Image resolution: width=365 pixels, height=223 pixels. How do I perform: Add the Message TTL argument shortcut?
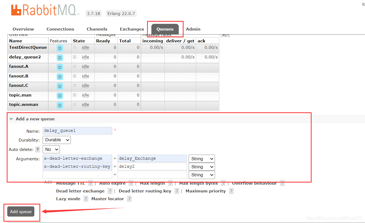71,183
